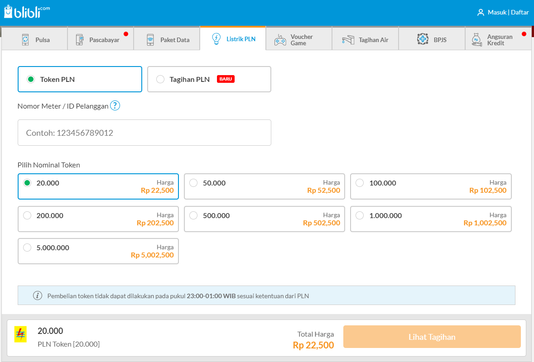Click the Pilih Nominal Token heading
534x362 pixels.
click(x=49, y=165)
